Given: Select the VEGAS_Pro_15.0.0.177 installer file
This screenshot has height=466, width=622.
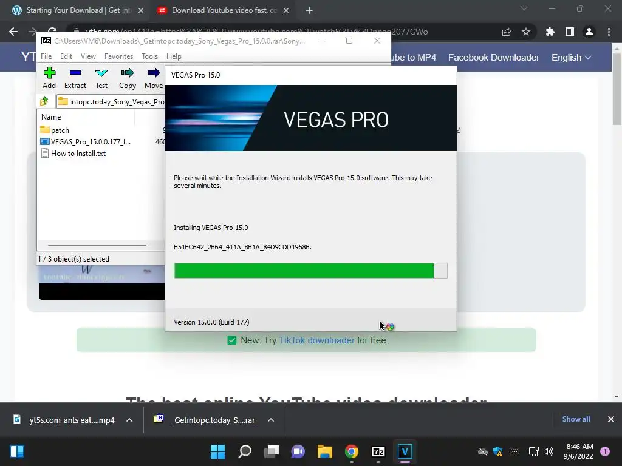Looking at the screenshot, I should click(85, 141).
